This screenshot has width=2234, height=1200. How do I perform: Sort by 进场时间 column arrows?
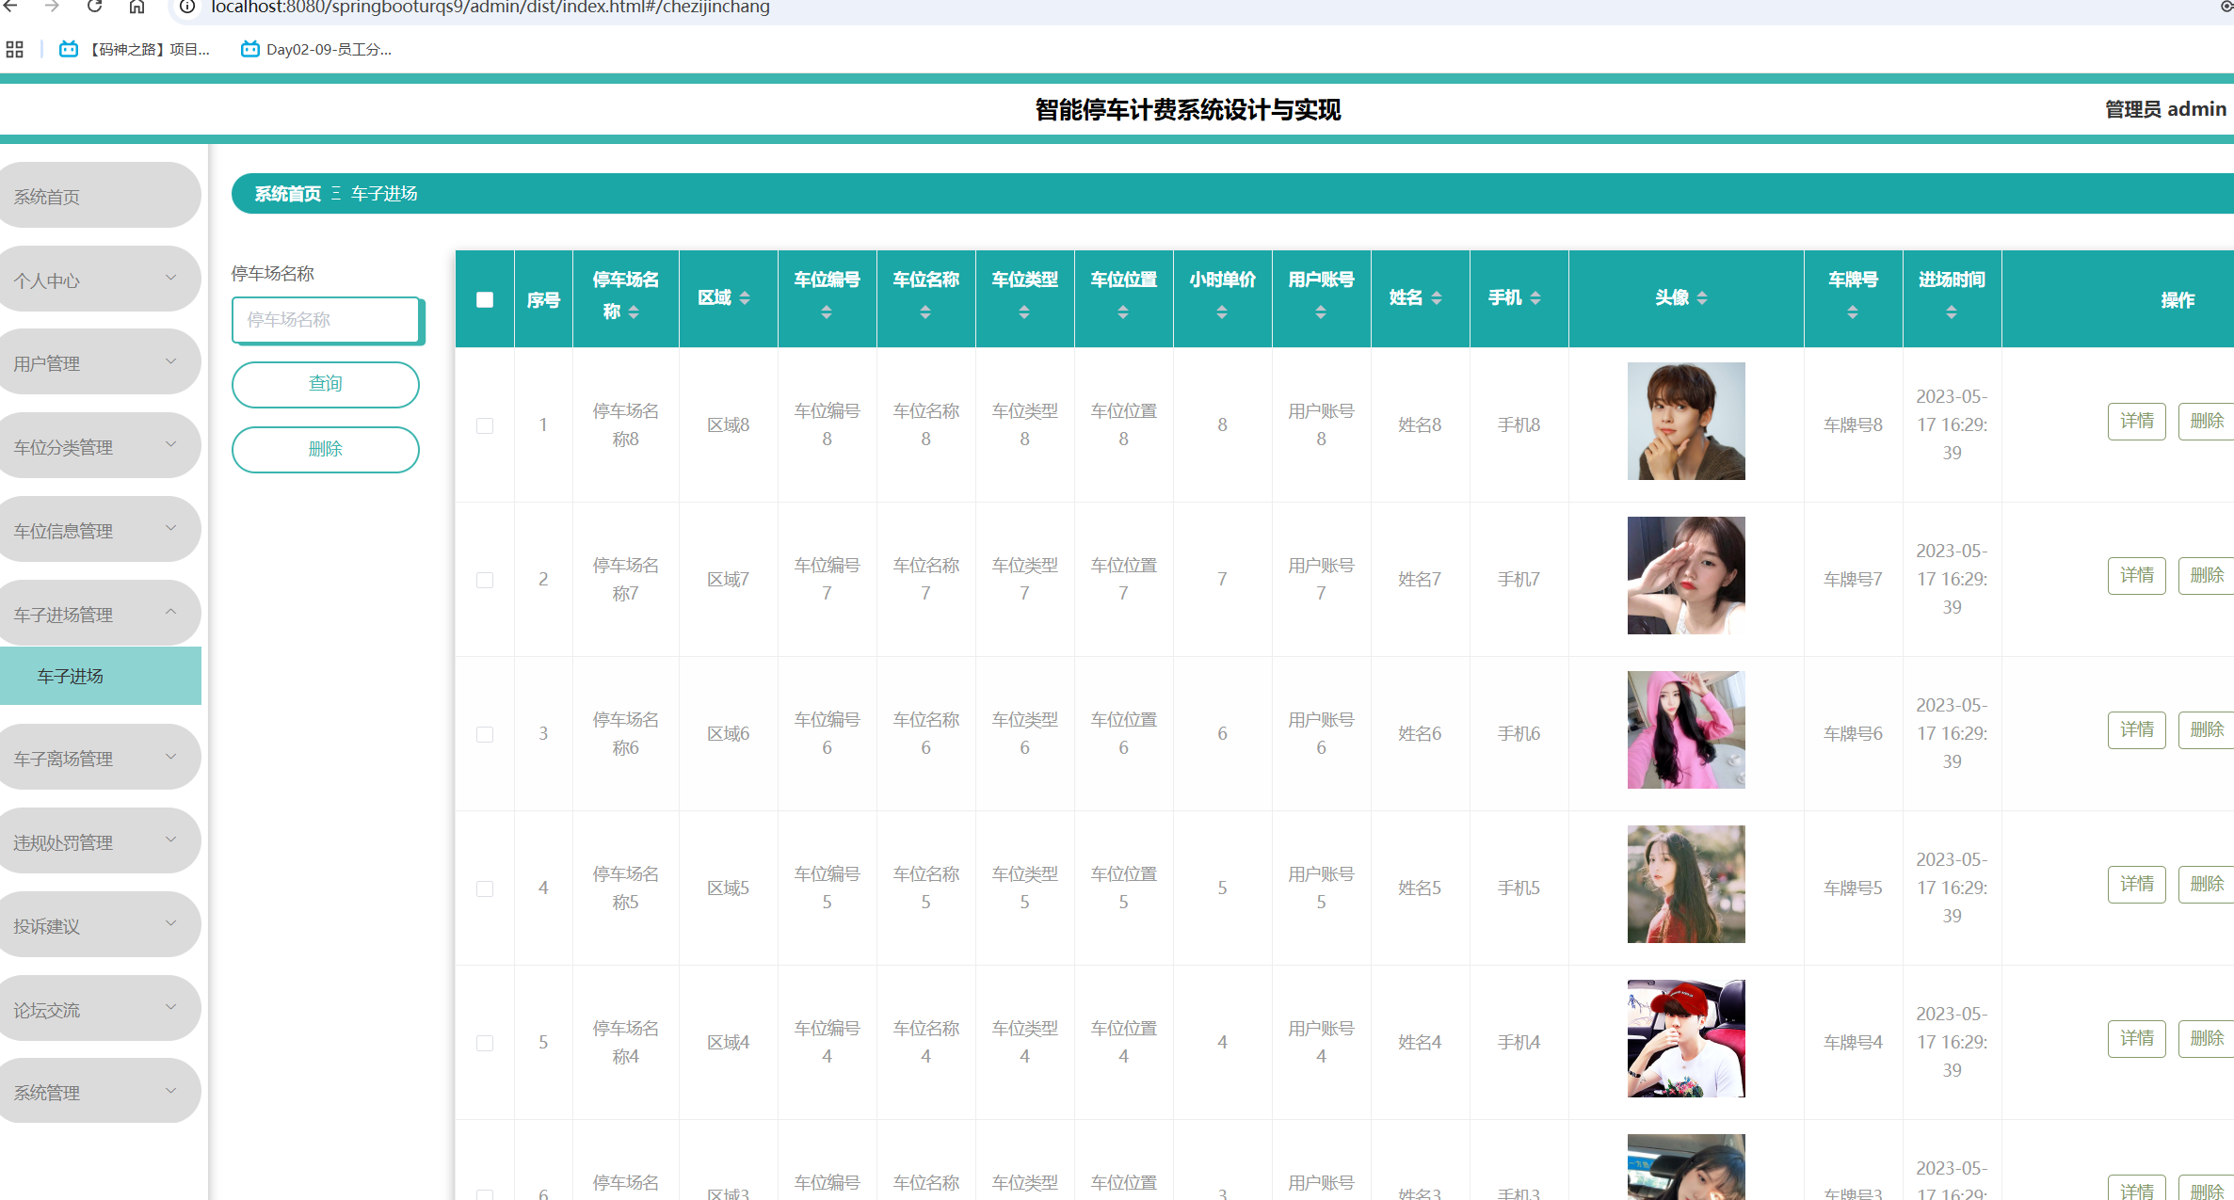(1952, 312)
